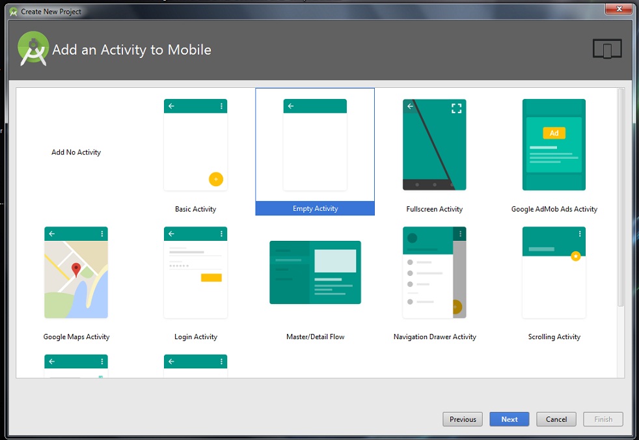
Task: Pick the Fullscreen Activity template thumbnail
Action: 435,144
